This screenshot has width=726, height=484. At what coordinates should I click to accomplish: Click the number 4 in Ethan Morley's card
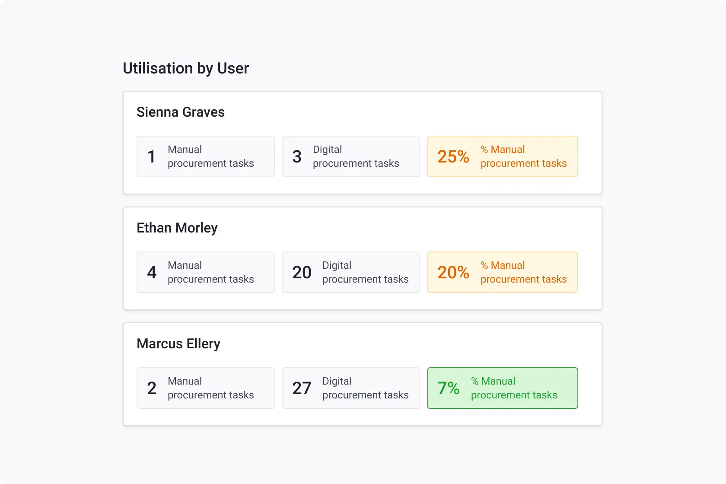point(152,272)
